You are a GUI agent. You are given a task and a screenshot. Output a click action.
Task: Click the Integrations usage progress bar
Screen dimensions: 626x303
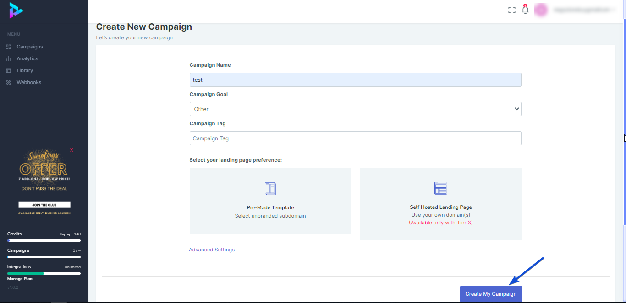click(44, 273)
